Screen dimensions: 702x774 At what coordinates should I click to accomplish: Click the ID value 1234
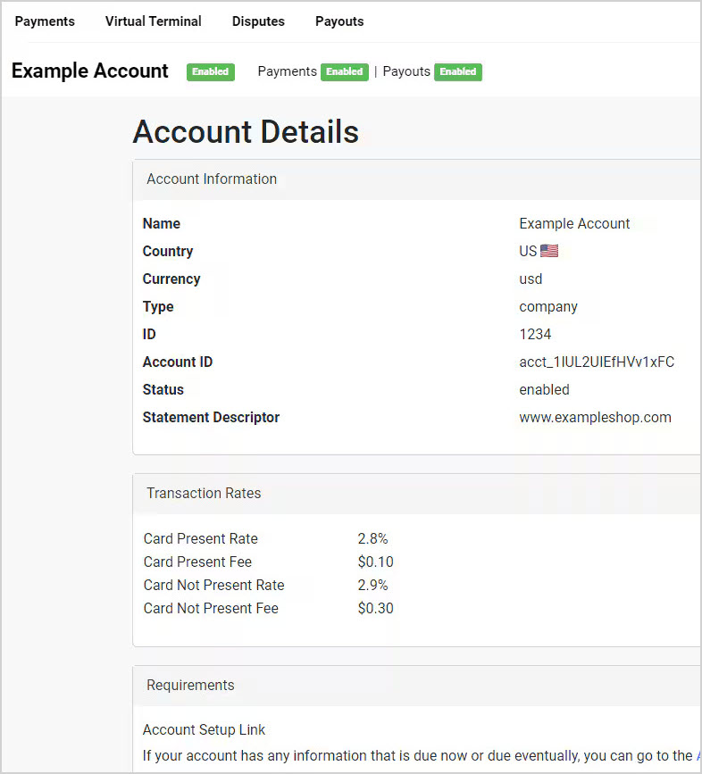[535, 335]
